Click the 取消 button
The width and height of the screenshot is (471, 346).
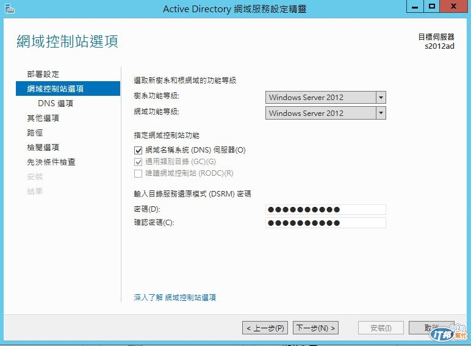(431, 328)
